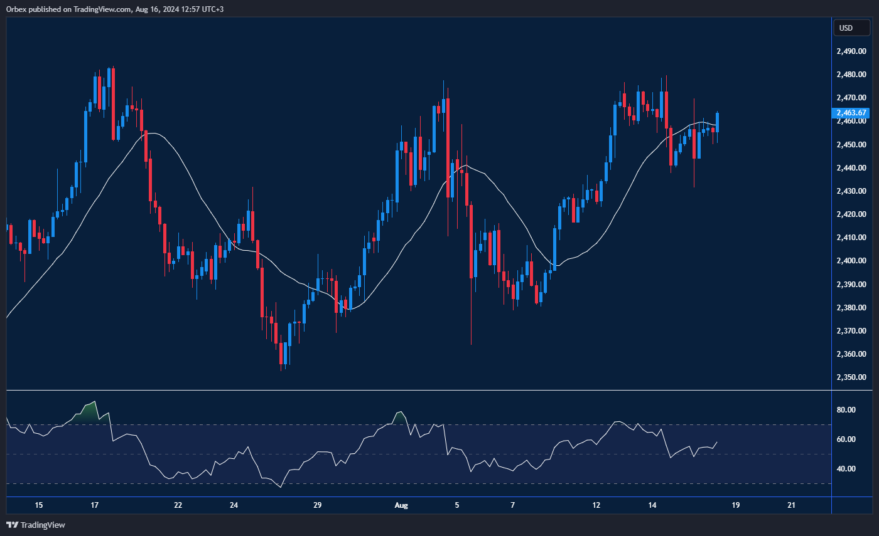Click the current price label 2,463.67

(x=851, y=113)
